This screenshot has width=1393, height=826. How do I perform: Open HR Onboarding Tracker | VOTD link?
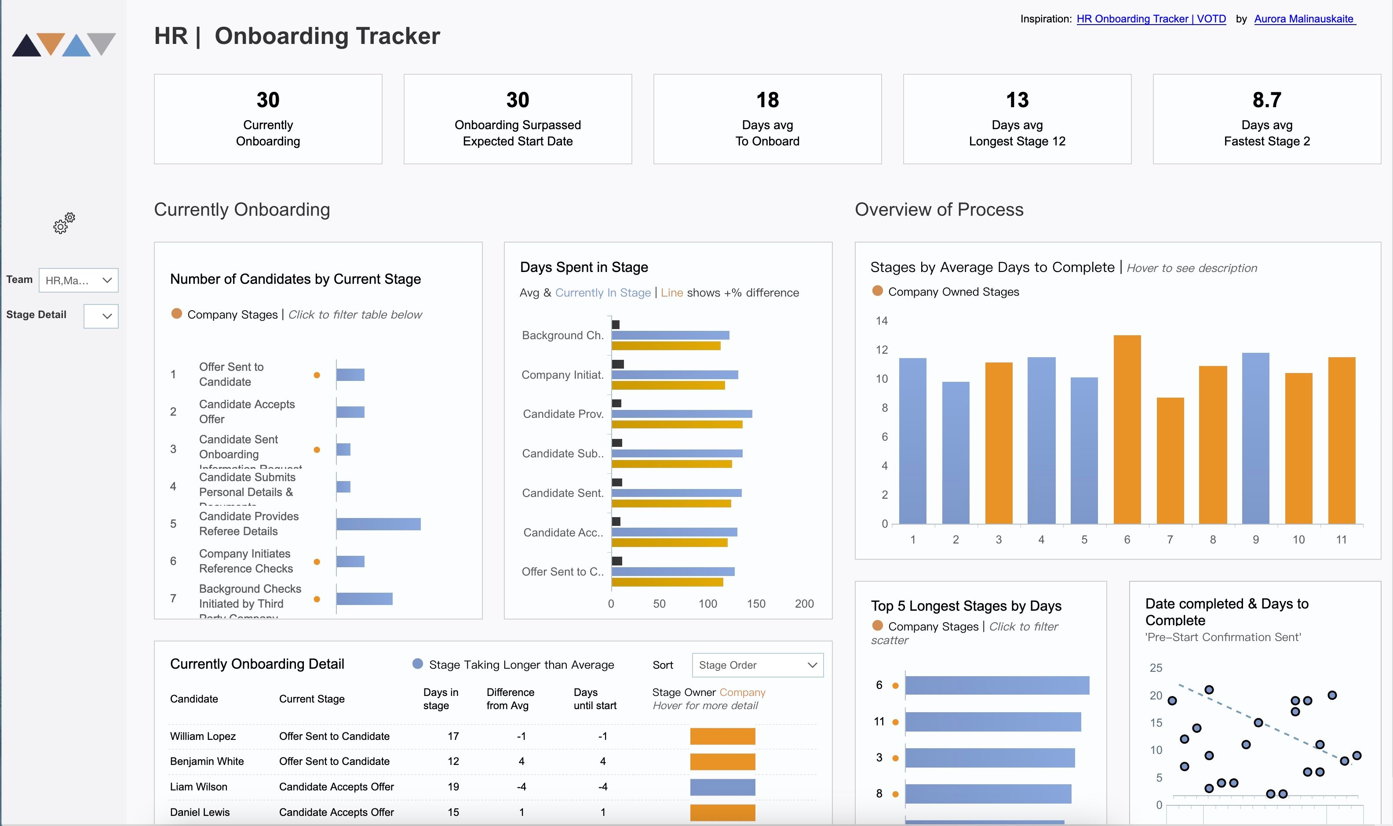(1151, 19)
